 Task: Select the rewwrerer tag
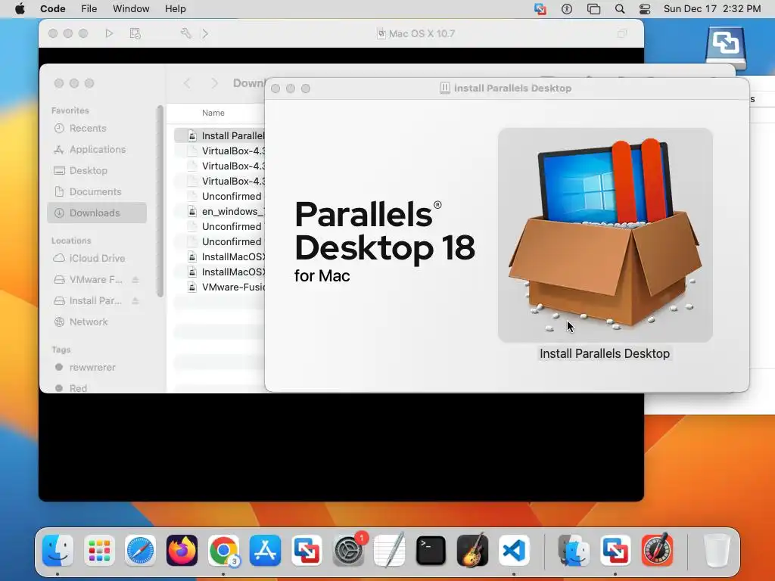pyautogui.click(x=97, y=368)
